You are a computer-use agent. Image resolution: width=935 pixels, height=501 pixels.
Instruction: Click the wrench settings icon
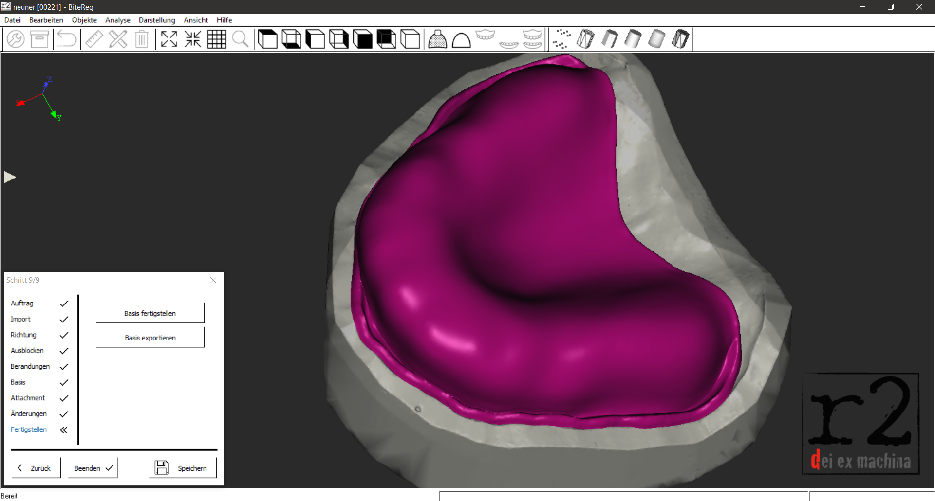point(16,39)
